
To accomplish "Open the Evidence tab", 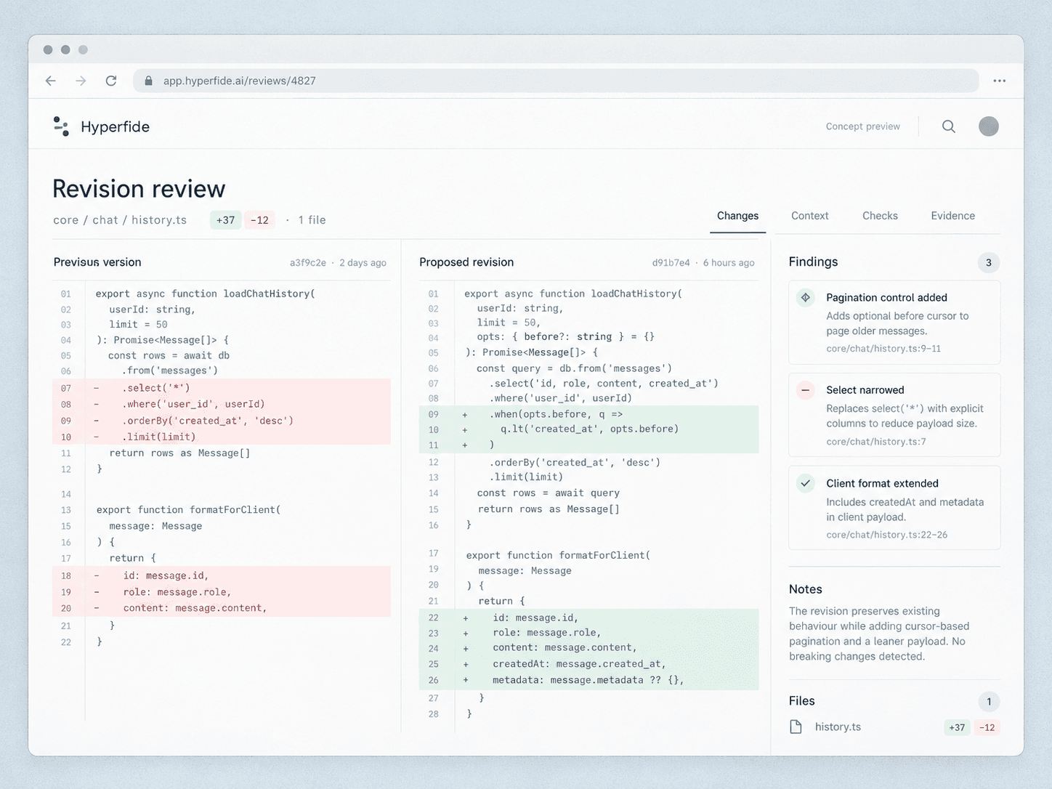I will [952, 216].
